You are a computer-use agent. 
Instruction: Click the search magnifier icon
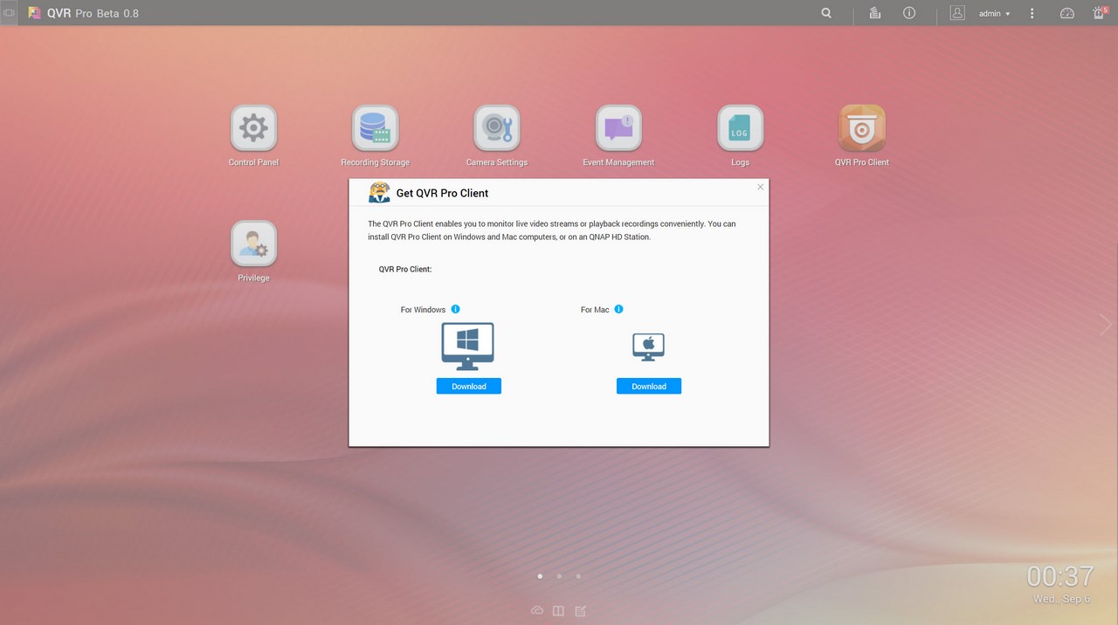coord(826,13)
